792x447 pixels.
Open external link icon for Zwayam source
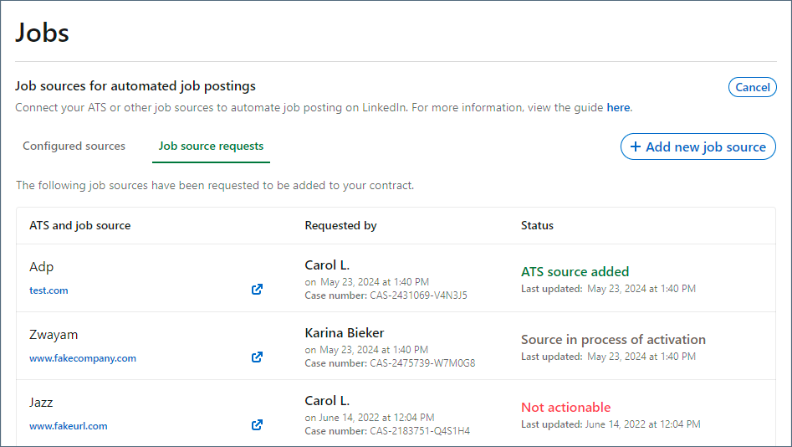257,357
